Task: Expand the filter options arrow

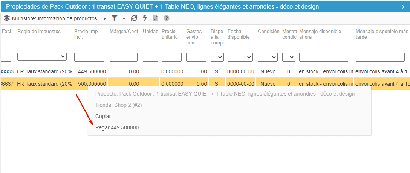Action: pyautogui.click(x=124, y=19)
